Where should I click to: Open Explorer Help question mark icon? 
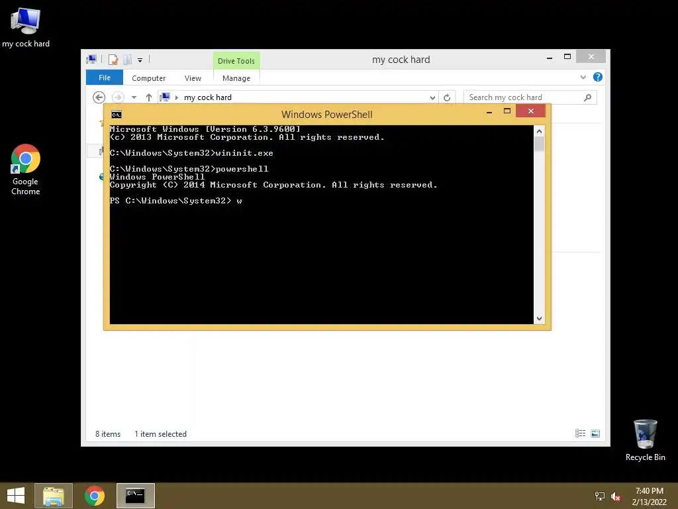pyautogui.click(x=598, y=77)
